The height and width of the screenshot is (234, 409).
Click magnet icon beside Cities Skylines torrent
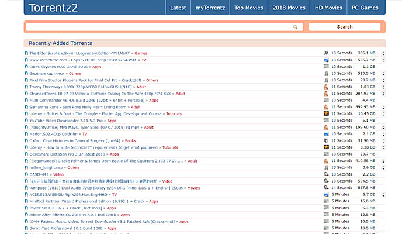click(26, 67)
